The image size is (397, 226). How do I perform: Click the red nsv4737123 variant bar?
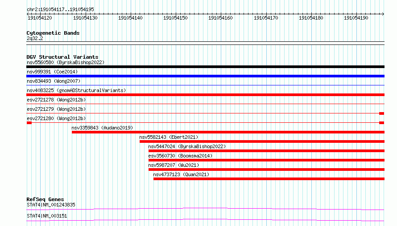[x=269, y=179]
